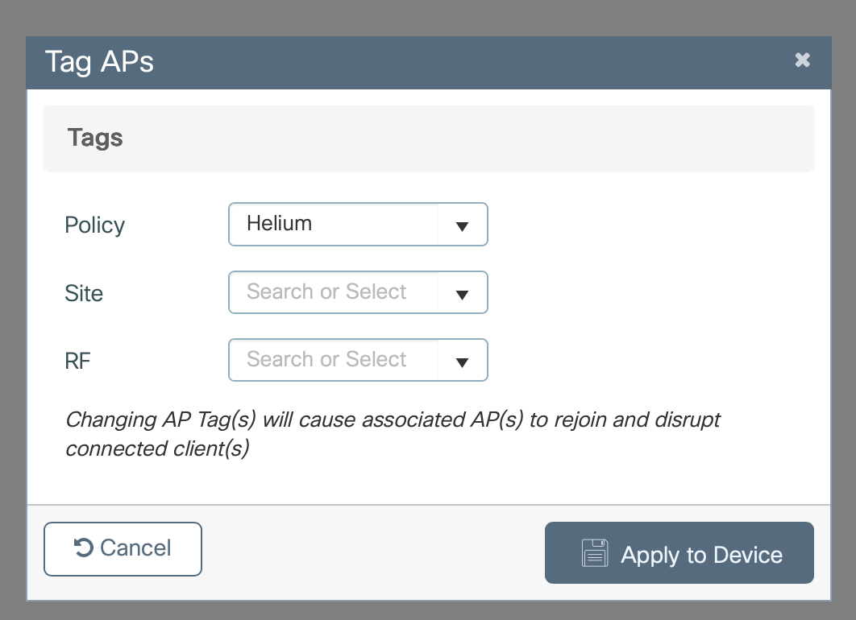The image size is (856, 620).
Task: Click the Helium value in the Policy field
Action: tap(280, 224)
